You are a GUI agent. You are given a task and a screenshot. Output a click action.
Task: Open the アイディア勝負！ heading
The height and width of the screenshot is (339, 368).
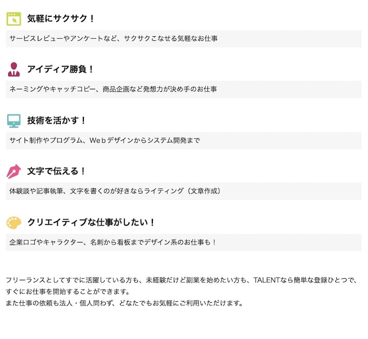(x=61, y=69)
